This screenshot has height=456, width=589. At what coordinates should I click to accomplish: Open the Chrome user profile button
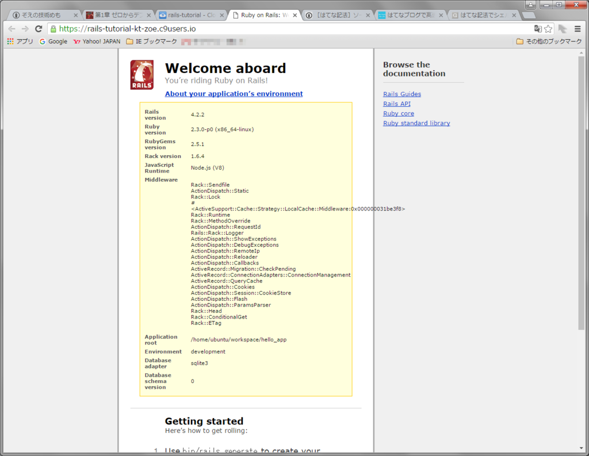(x=530, y=5)
